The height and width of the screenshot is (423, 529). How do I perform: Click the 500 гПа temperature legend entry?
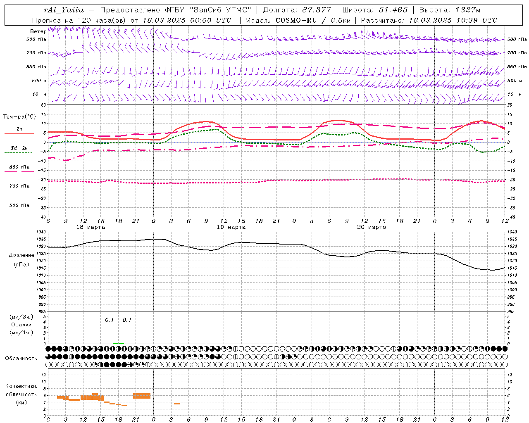(x=19, y=205)
